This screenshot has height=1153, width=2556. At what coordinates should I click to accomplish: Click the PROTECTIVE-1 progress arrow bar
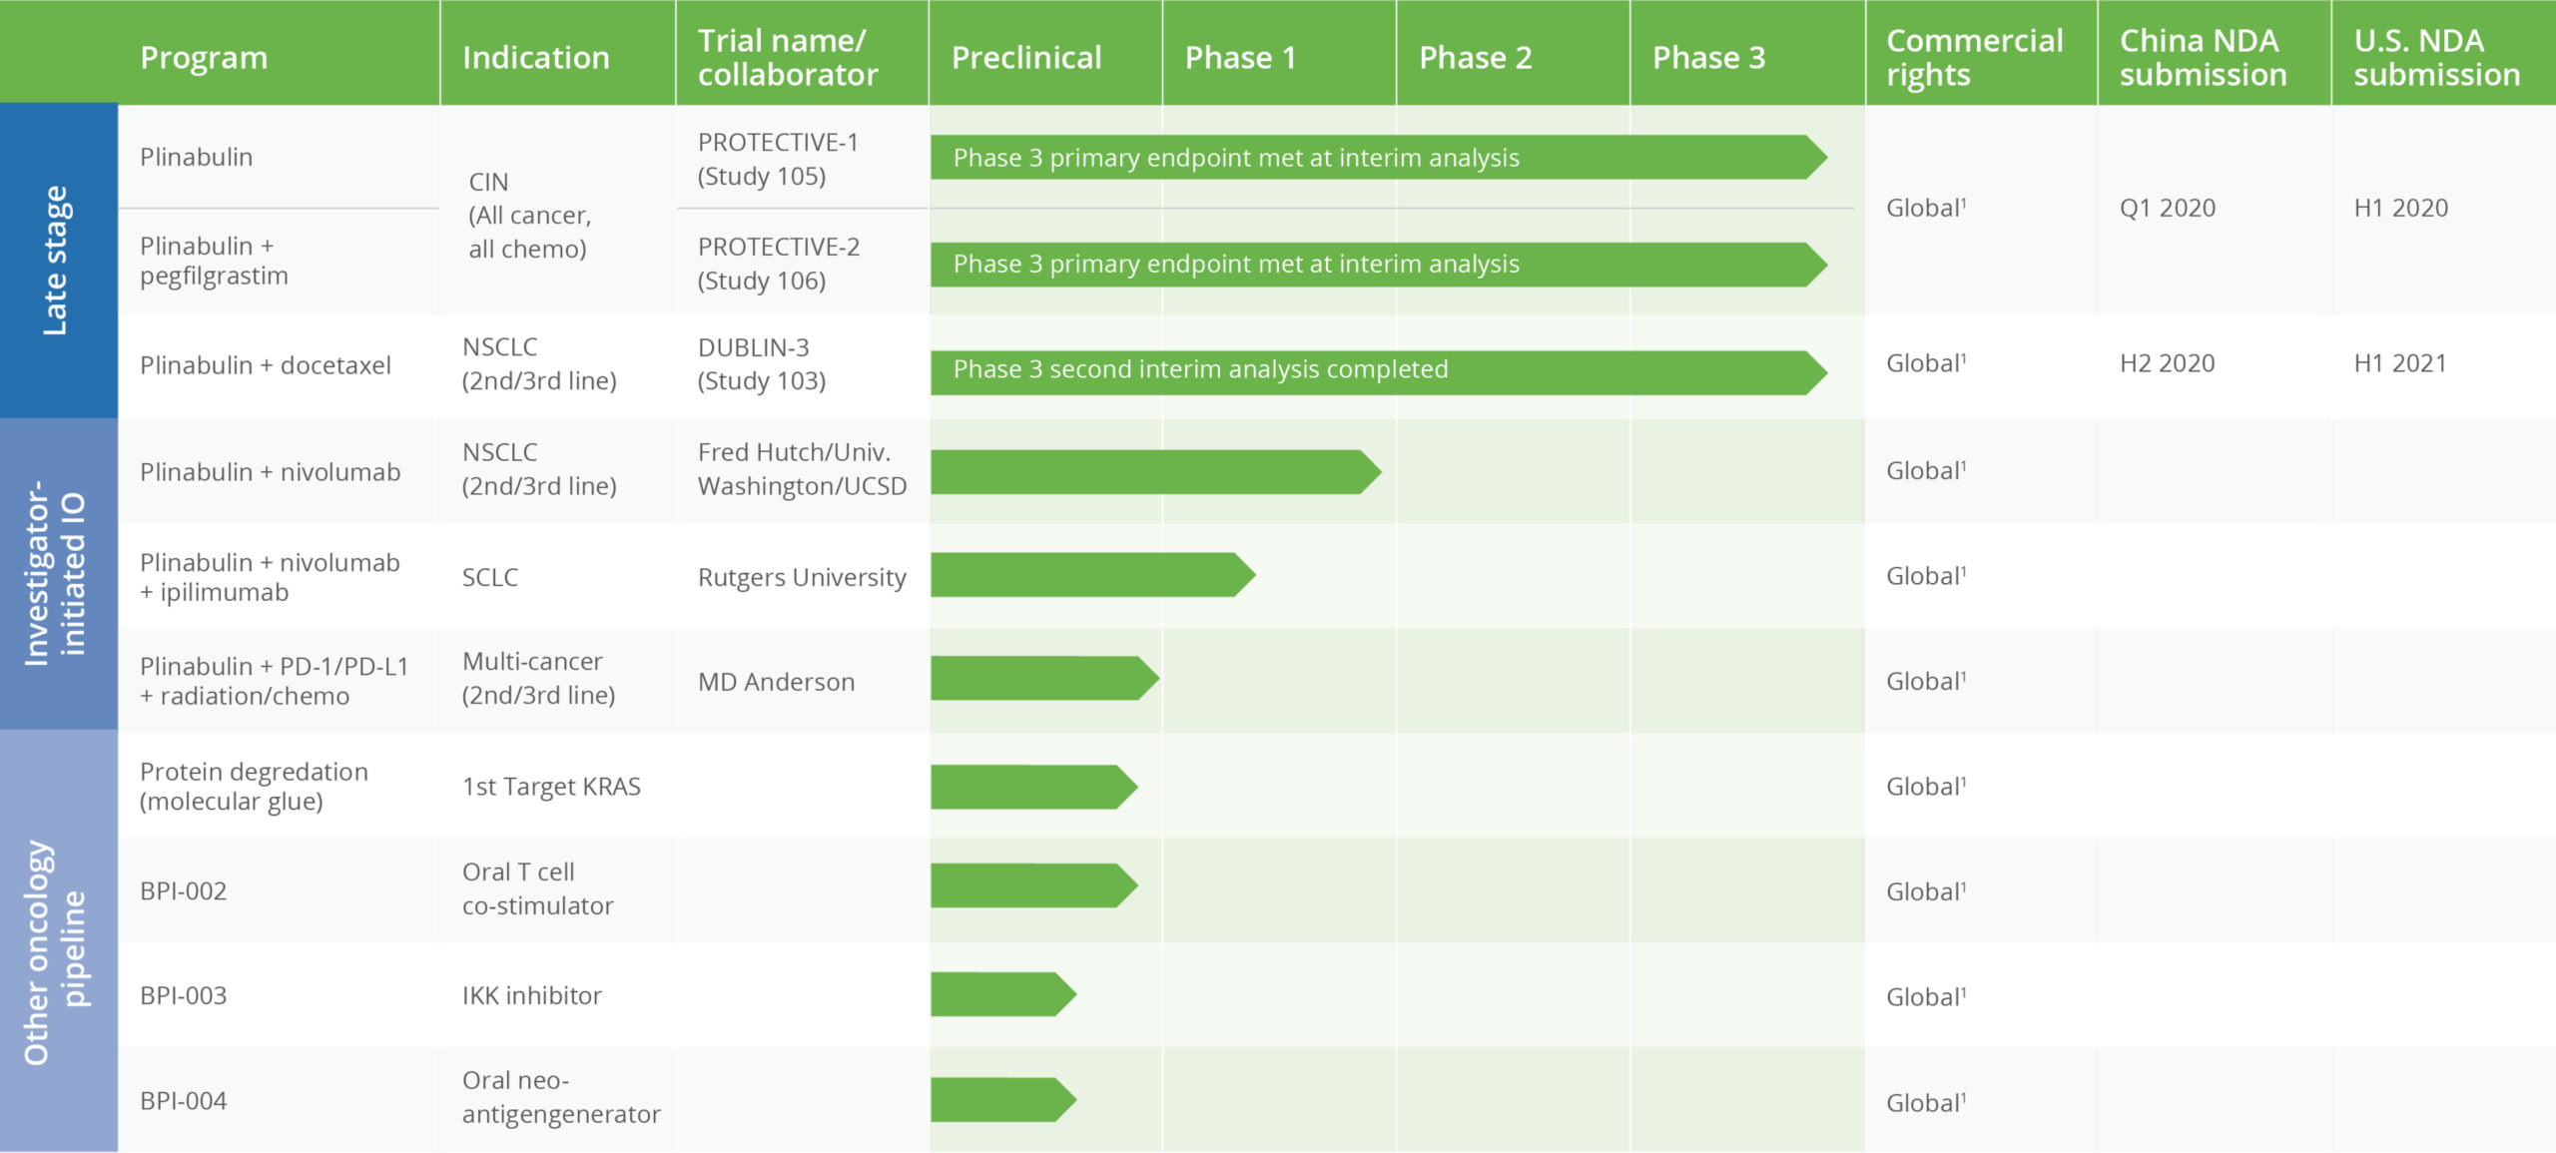(x=1378, y=158)
